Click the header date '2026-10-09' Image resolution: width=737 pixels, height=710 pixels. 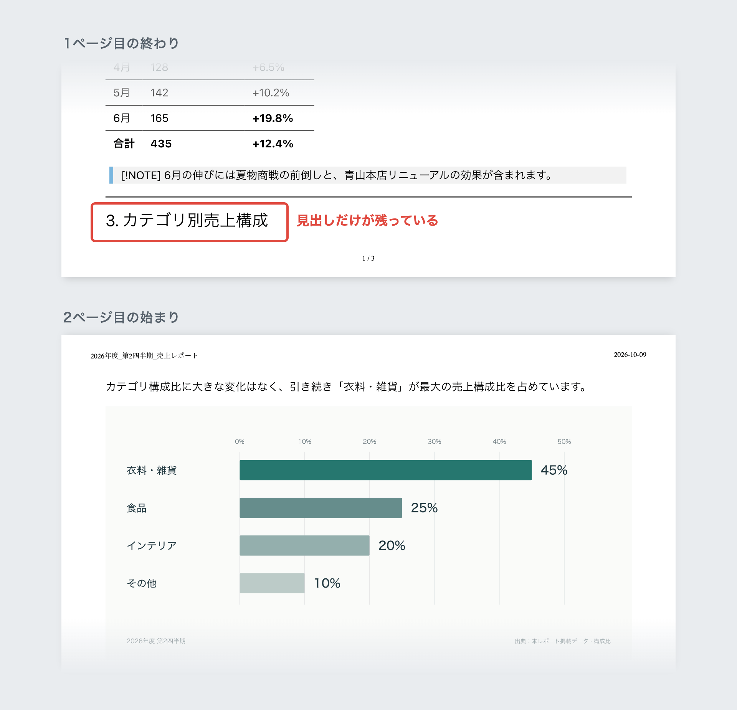(x=630, y=355)
